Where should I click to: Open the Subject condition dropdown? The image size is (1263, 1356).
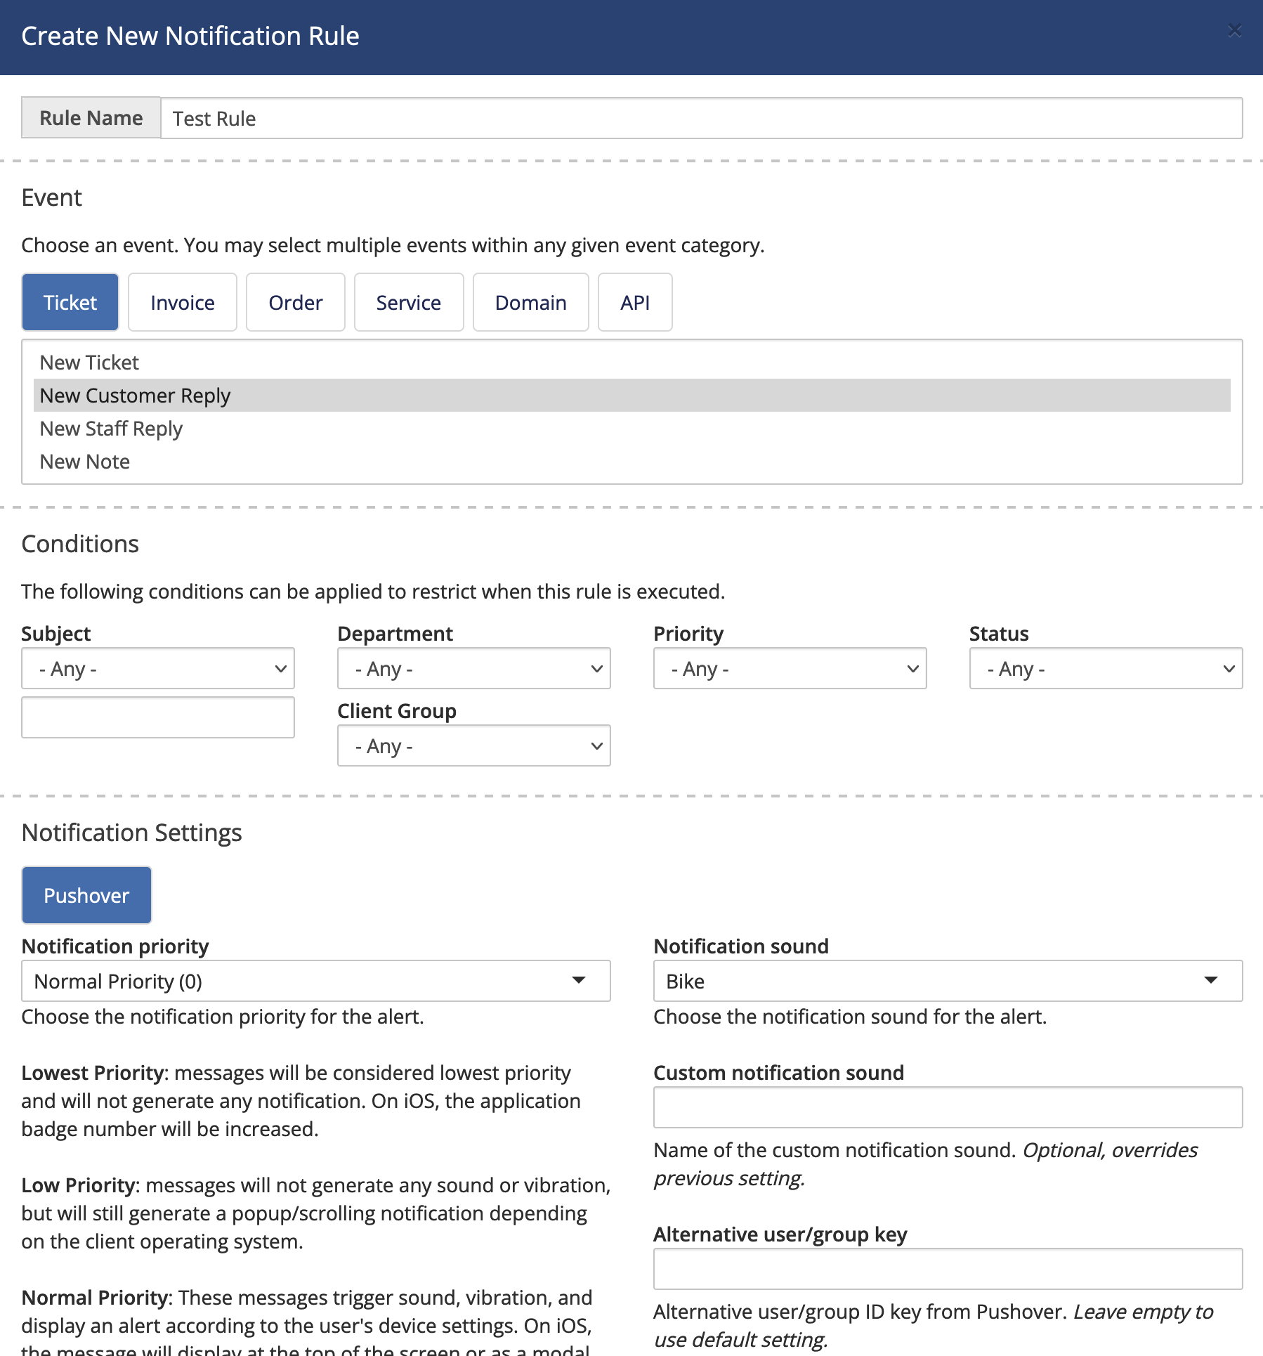157,668
